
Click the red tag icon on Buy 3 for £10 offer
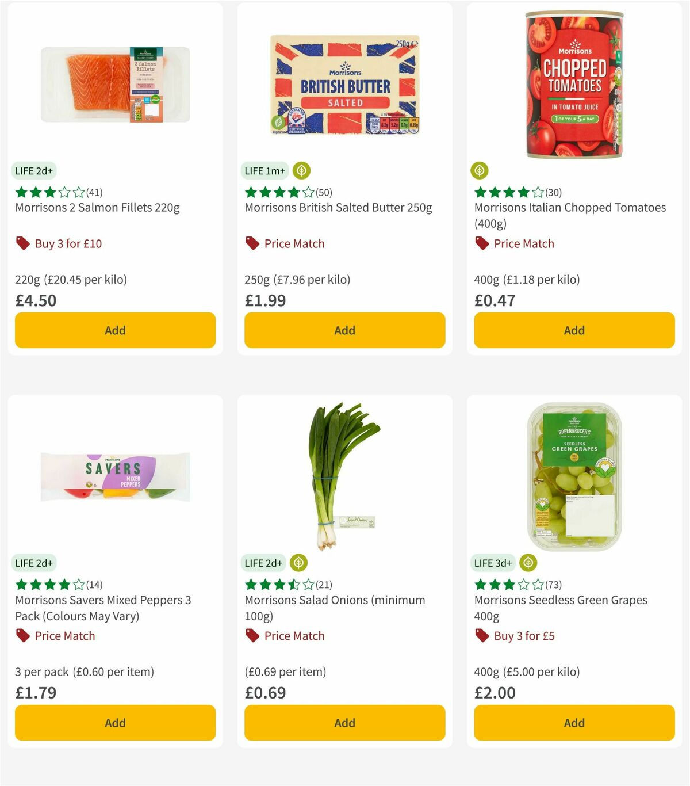tap(22, 243)
